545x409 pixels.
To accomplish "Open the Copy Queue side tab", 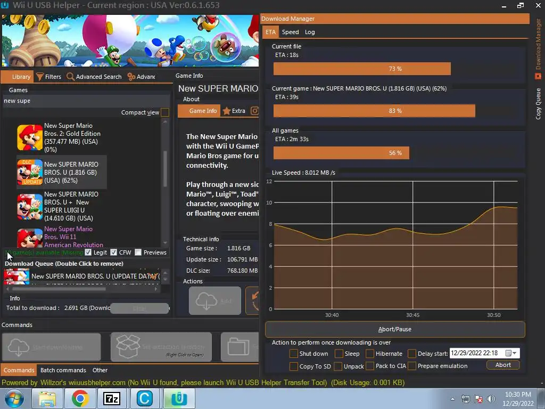I will point(538,104).
